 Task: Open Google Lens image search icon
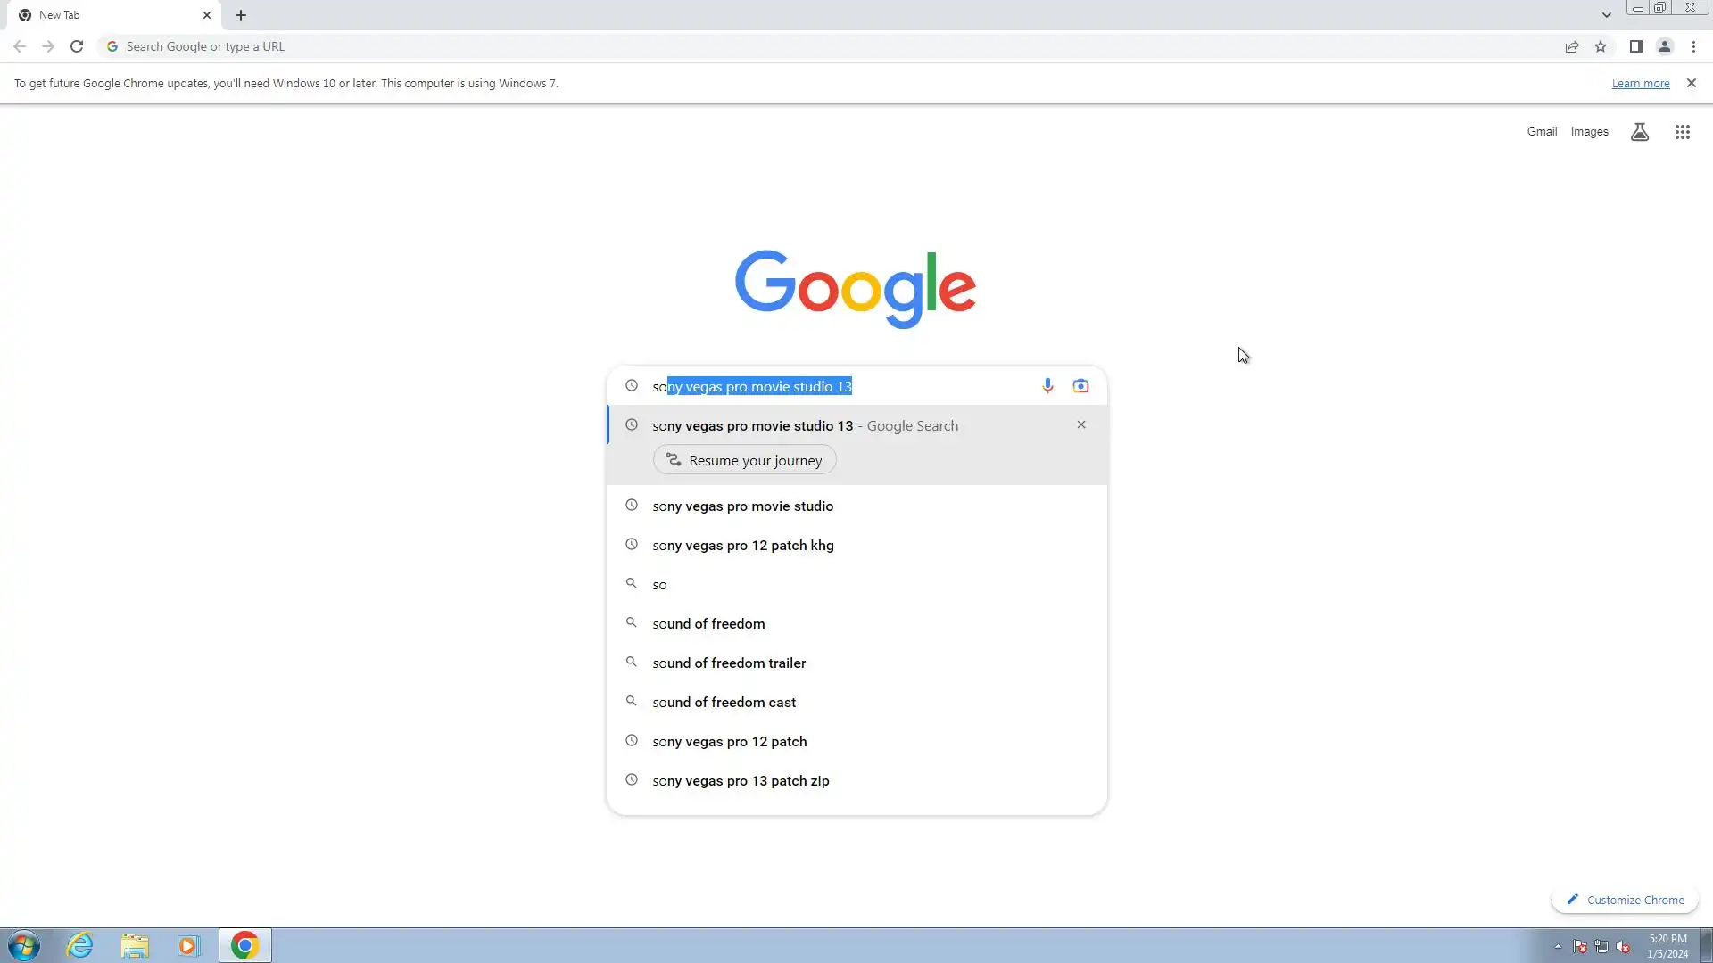tap(1080, 386)
